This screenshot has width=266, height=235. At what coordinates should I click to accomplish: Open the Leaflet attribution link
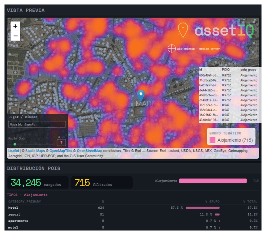(14, 151)
